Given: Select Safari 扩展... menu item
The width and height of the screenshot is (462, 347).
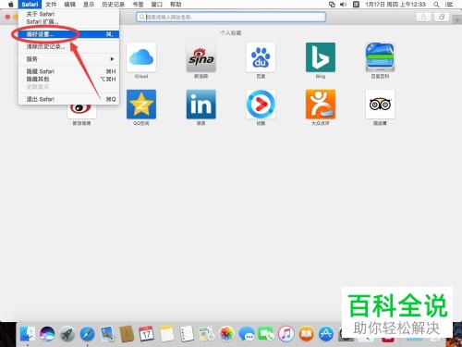Looking at the screenshot, I should coord(68,21).
